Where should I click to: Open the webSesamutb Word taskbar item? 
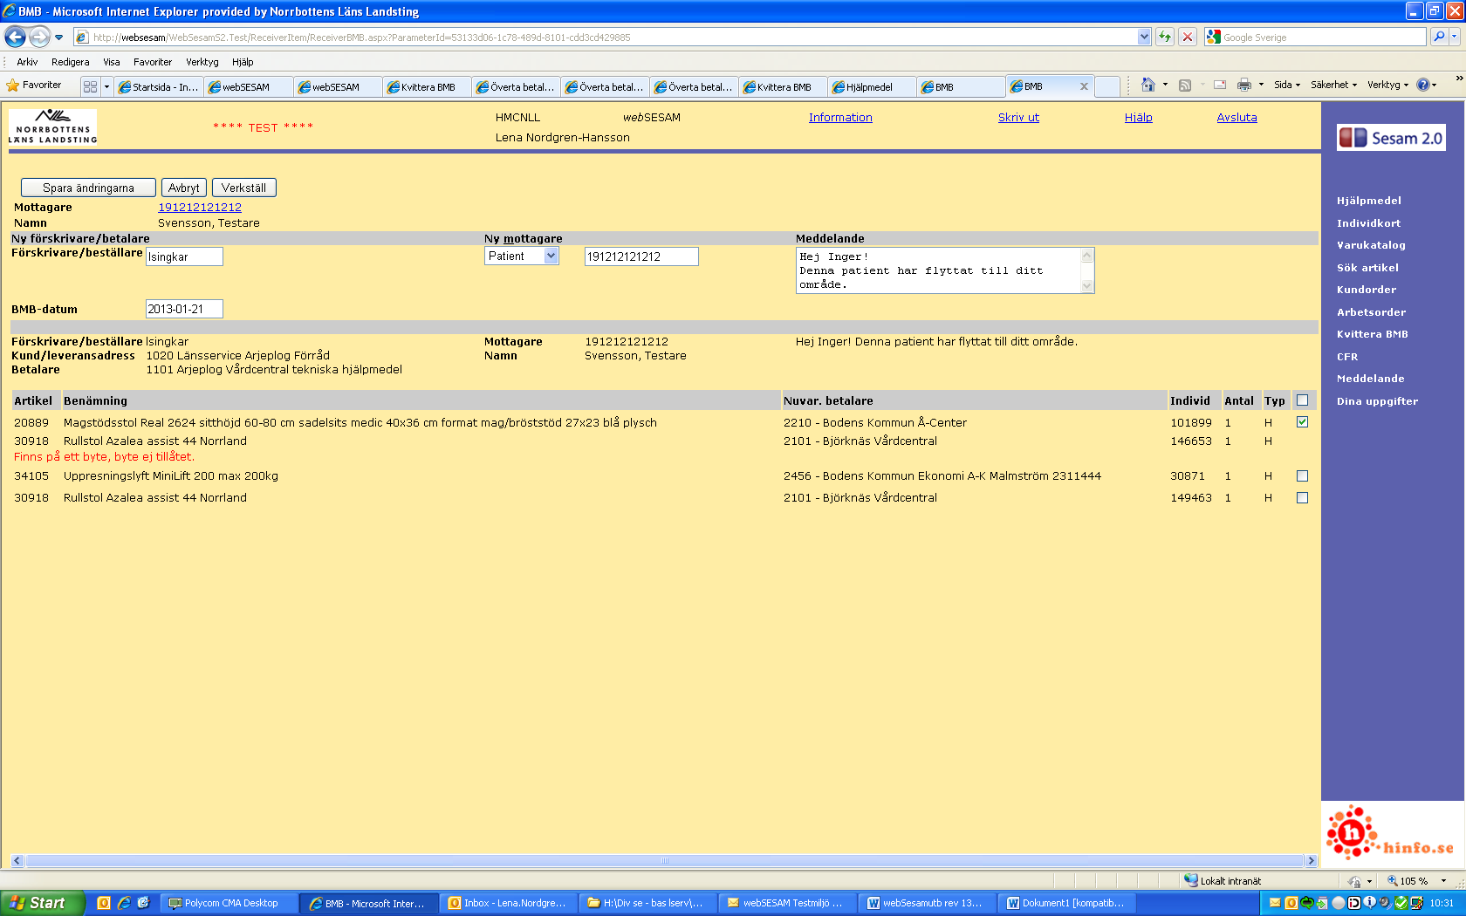(x=927, y=903)
